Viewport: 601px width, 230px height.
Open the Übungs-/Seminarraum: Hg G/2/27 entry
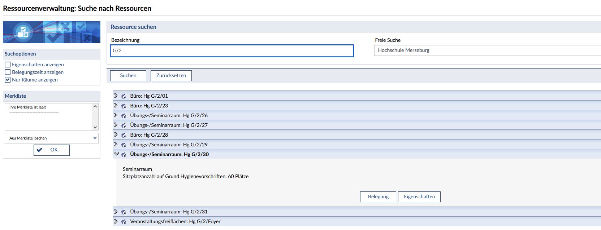pos(169,125)
